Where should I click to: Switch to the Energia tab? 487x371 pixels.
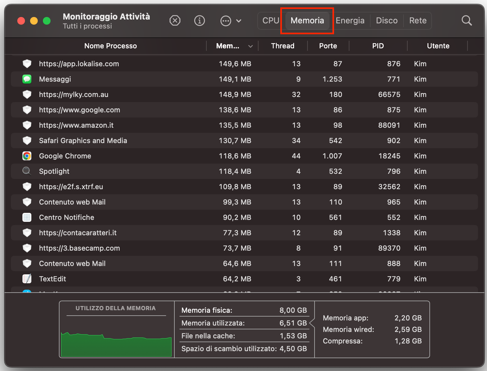point(350,21)
